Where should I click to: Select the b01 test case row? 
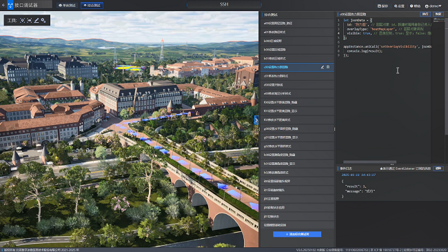coord(297,59)
